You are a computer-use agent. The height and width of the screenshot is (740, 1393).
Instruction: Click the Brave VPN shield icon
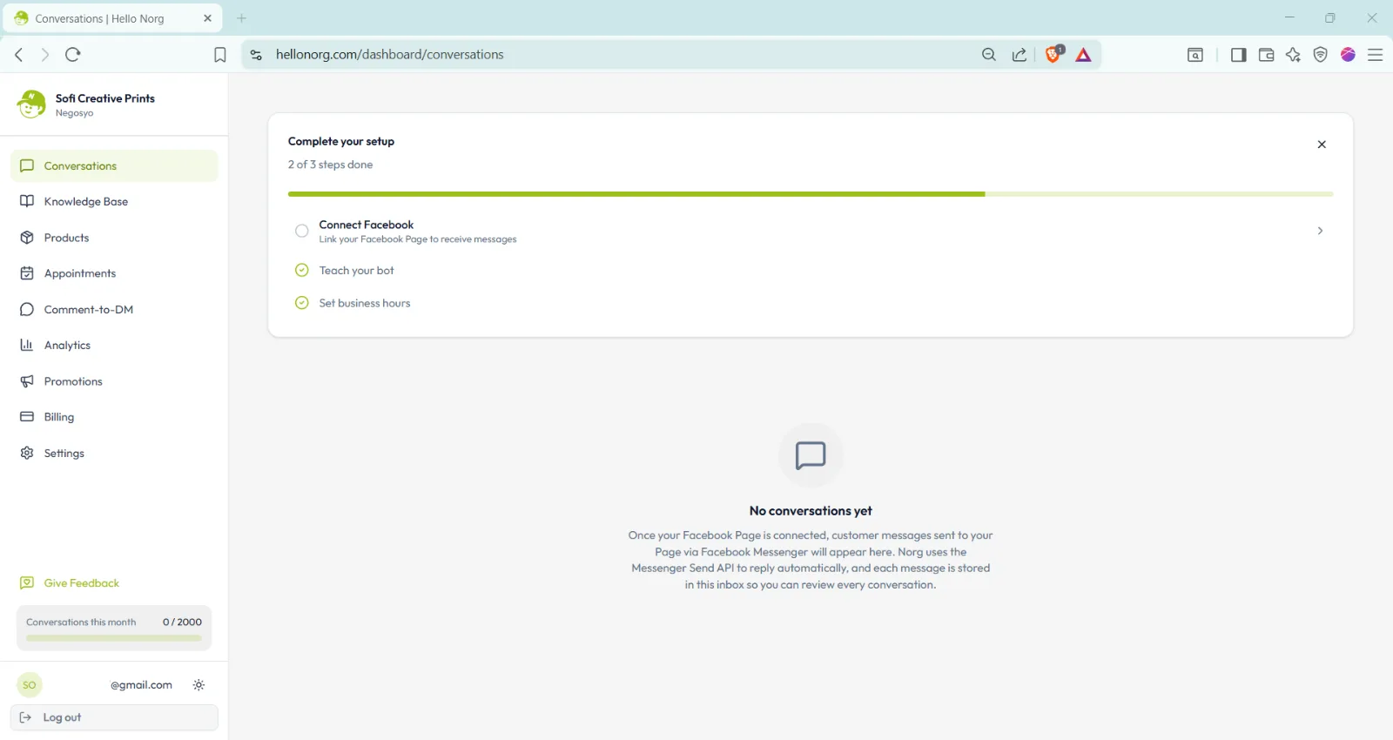pyautogui.click(x=1321, y=55)
